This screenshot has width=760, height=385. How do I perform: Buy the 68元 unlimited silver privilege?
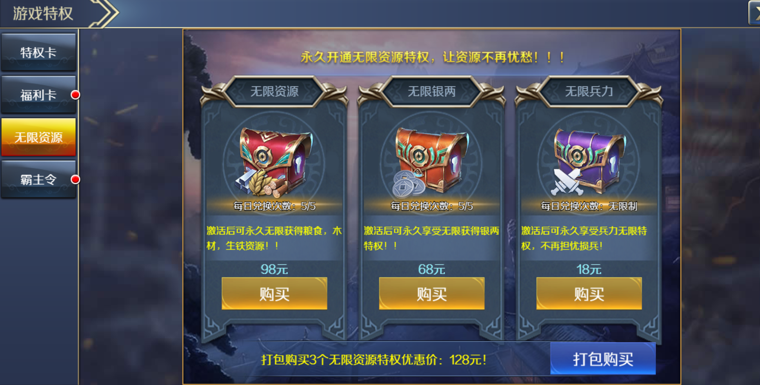click(431, 294)
